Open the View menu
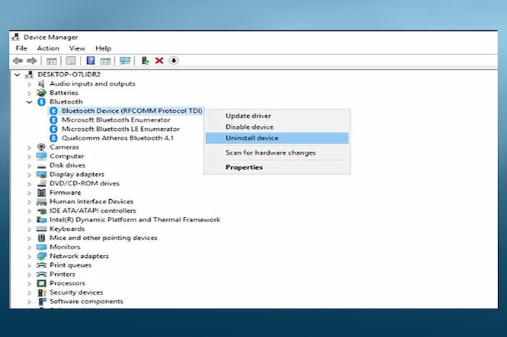Screen dimensions: 507x337 77,48
